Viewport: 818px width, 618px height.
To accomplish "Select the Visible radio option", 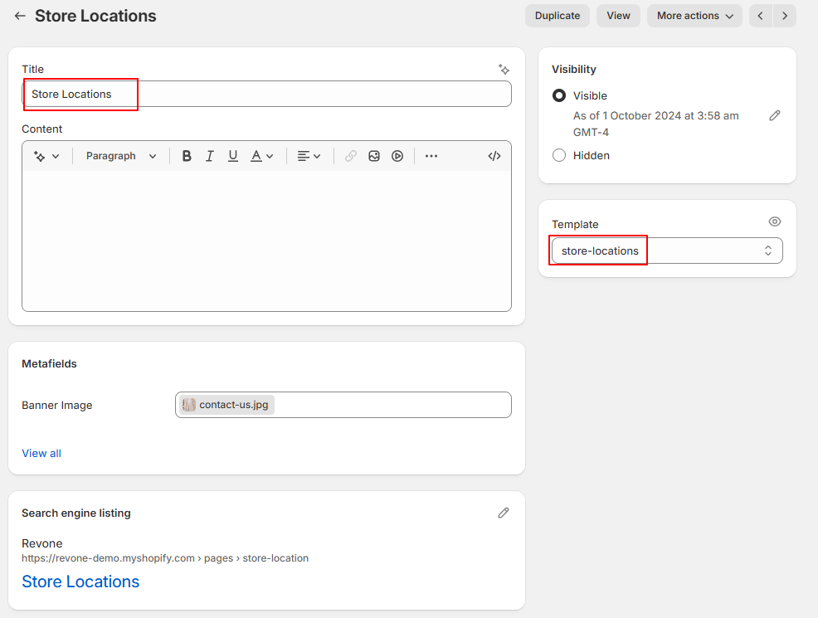I will [559, 96].
